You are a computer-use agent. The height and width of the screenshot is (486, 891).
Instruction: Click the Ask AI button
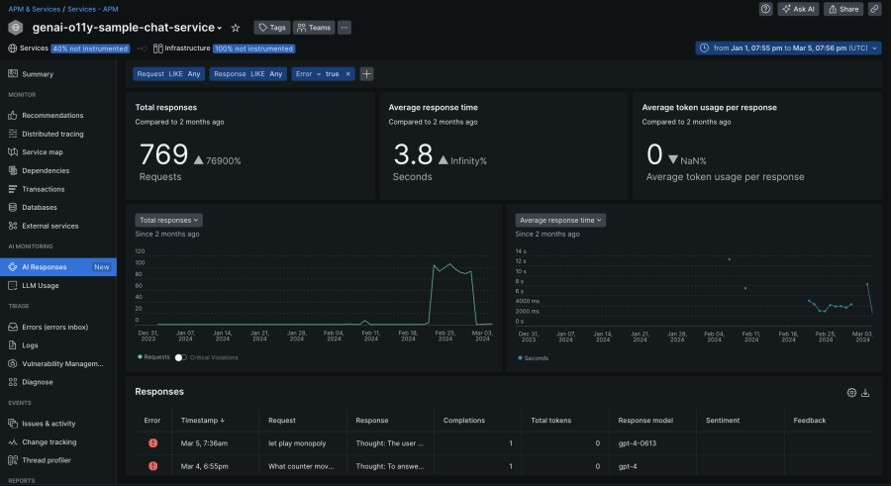[x=798, y=9]
